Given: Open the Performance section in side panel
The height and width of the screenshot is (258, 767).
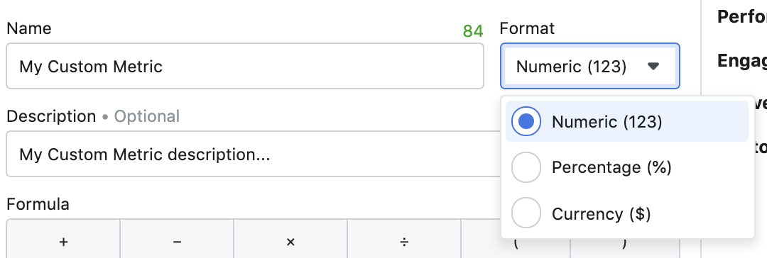Looking at the screenshot, I should coord(741,16).
